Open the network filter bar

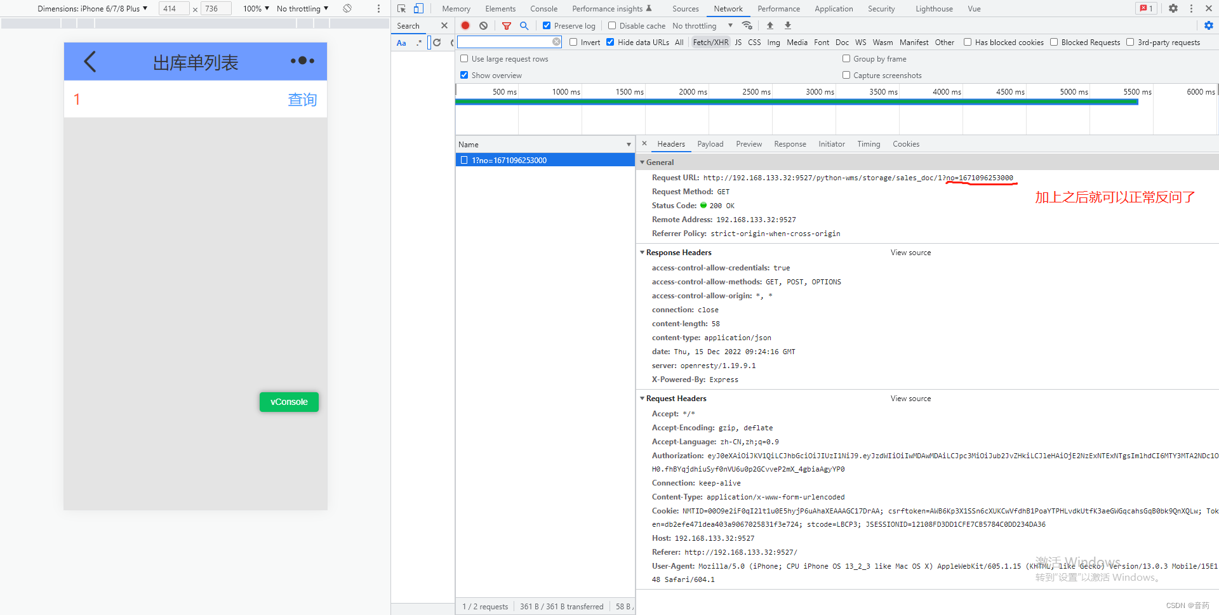[507, 25]
